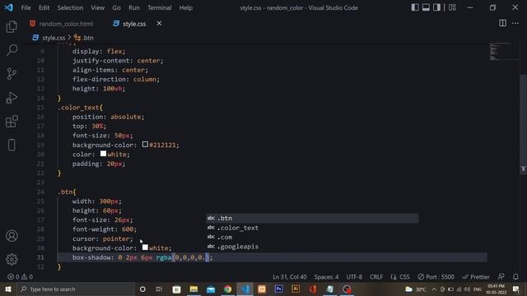Open the Manage gear icon
The image size is (527, 296).
[x=12, y=260]
